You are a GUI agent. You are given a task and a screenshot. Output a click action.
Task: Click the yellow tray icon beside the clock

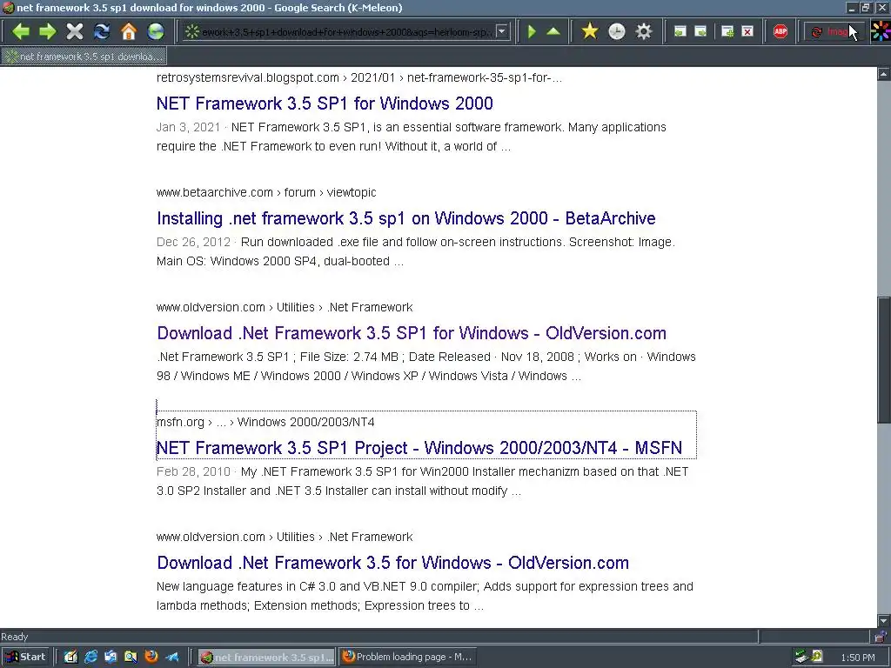tap(817, 657)
